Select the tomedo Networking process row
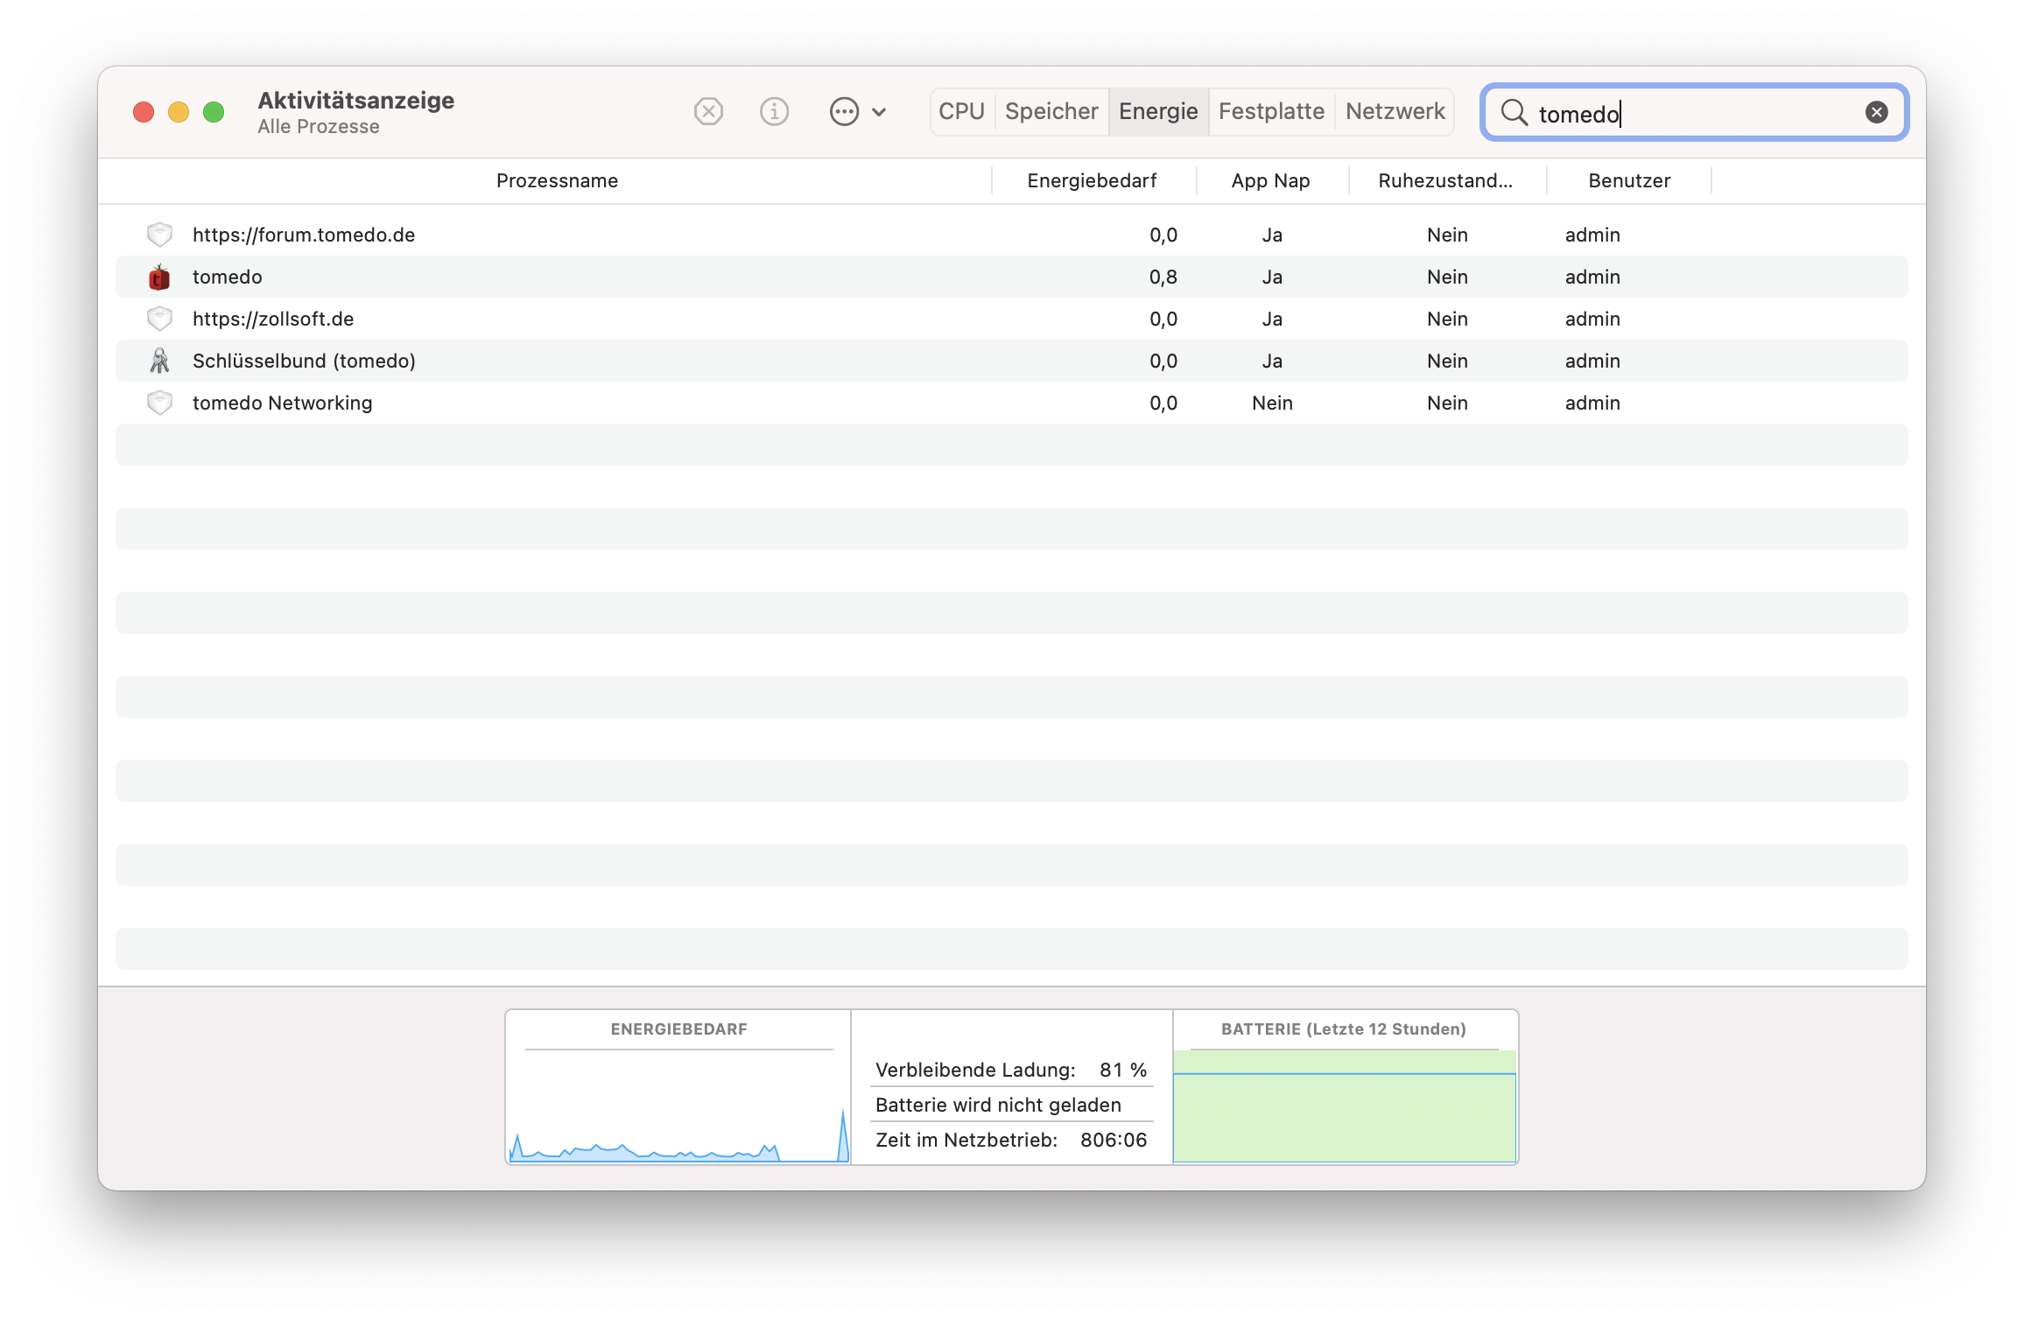 (x=1011, y=403)
